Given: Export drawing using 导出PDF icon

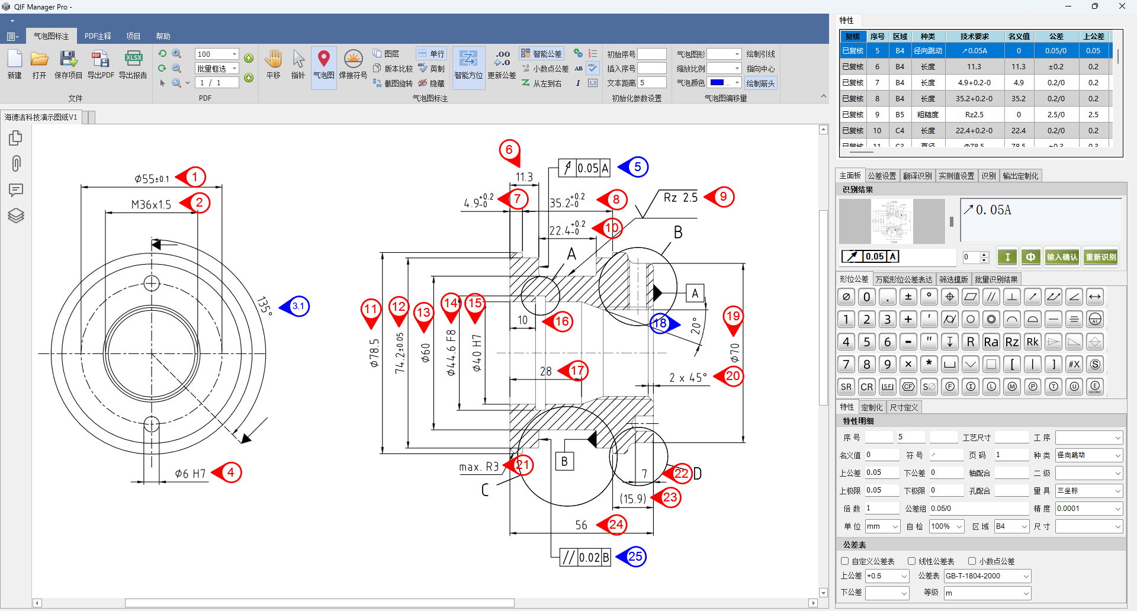Looking at the screenshot, I should tap(101, 65).
